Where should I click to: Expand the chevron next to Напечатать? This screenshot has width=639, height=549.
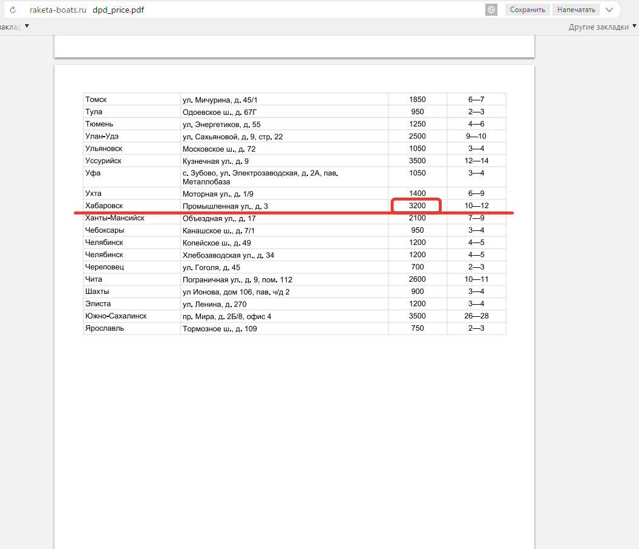(609, 10)
